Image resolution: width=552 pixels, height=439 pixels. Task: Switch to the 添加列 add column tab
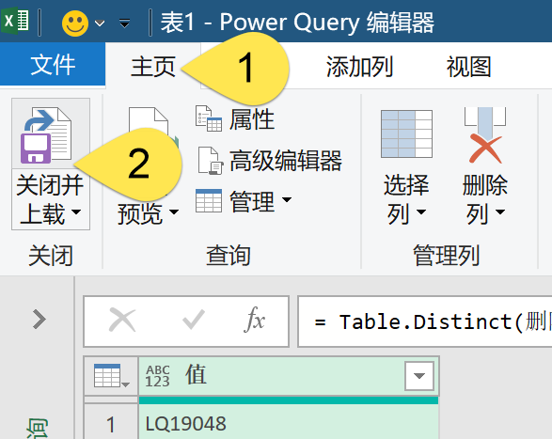[x=359, y=66]
